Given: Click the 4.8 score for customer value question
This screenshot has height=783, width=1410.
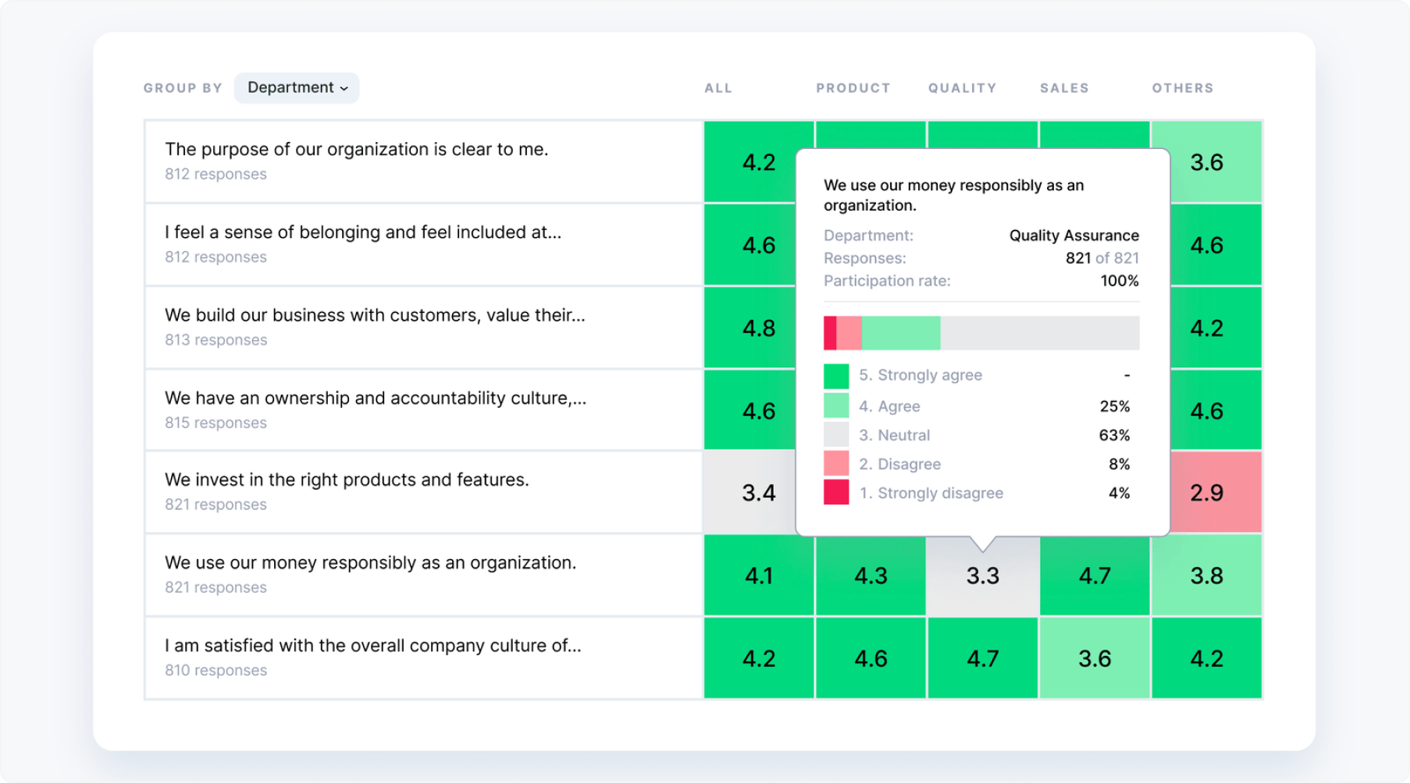Looking at the screenshot, I should tap(758, 328).
